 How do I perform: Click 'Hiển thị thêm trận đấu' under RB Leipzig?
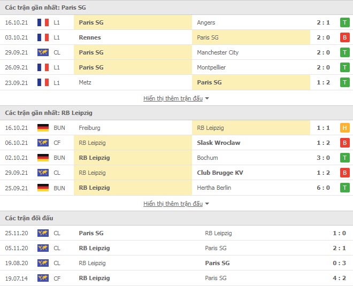[173, 204]
